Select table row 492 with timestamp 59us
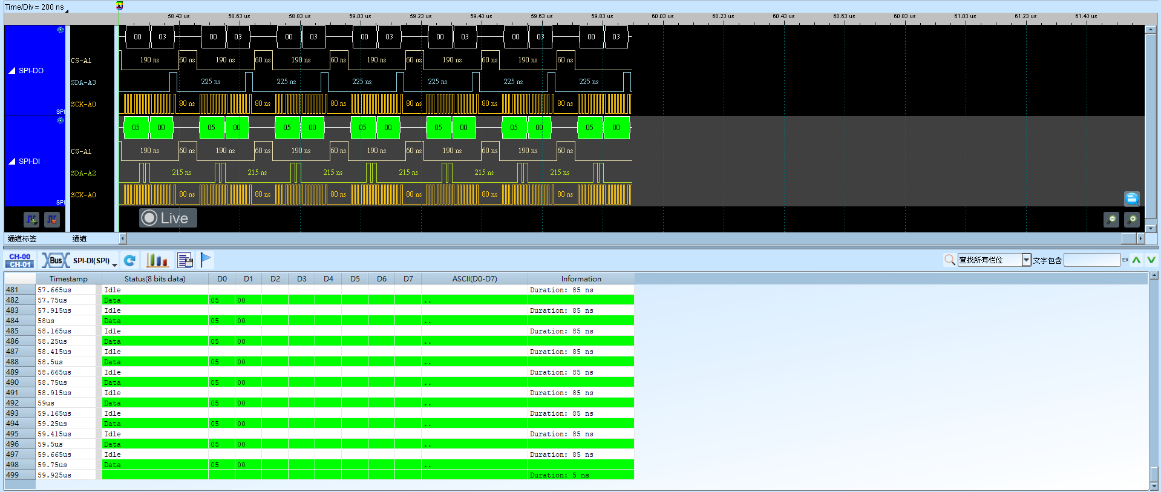 [x=319, y=403]
